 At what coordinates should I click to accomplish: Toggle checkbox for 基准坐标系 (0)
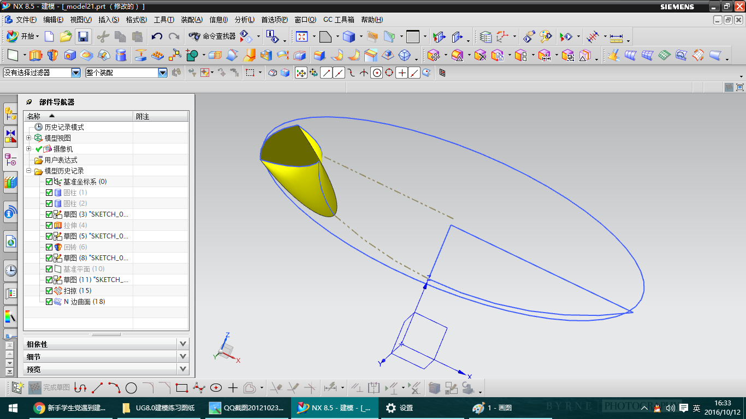pyautogui.click(x=49, y=182)
